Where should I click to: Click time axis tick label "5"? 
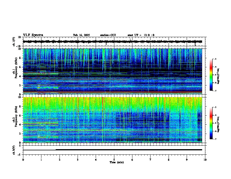coord(114,160)
